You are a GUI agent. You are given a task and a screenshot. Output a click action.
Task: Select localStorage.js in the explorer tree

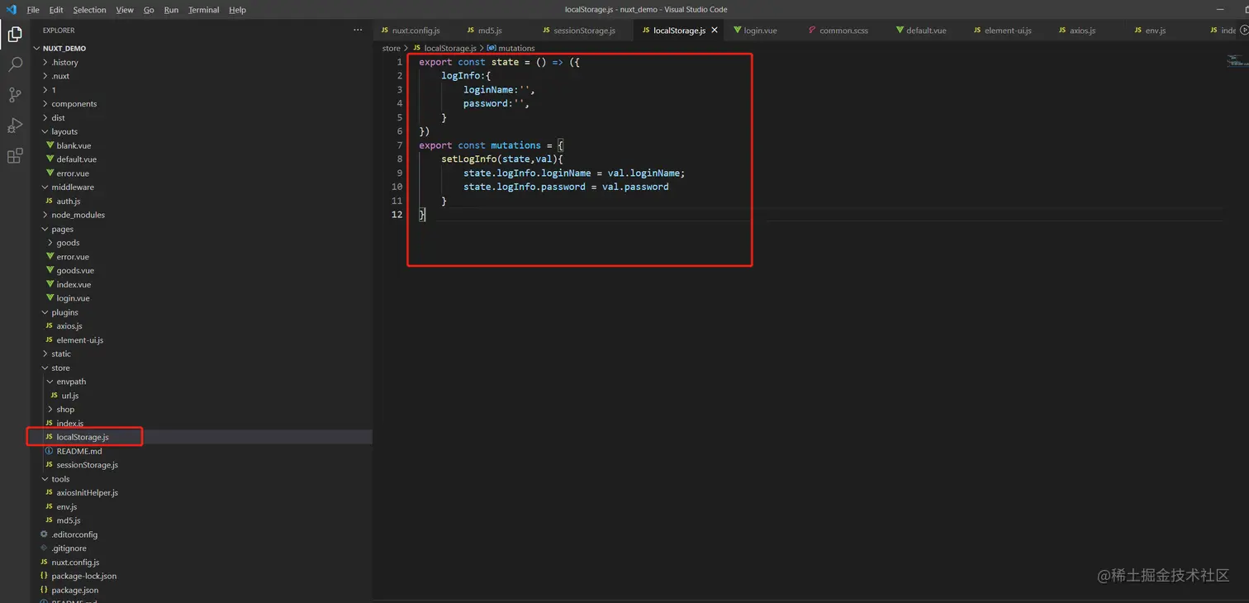[x=83, y=437]
